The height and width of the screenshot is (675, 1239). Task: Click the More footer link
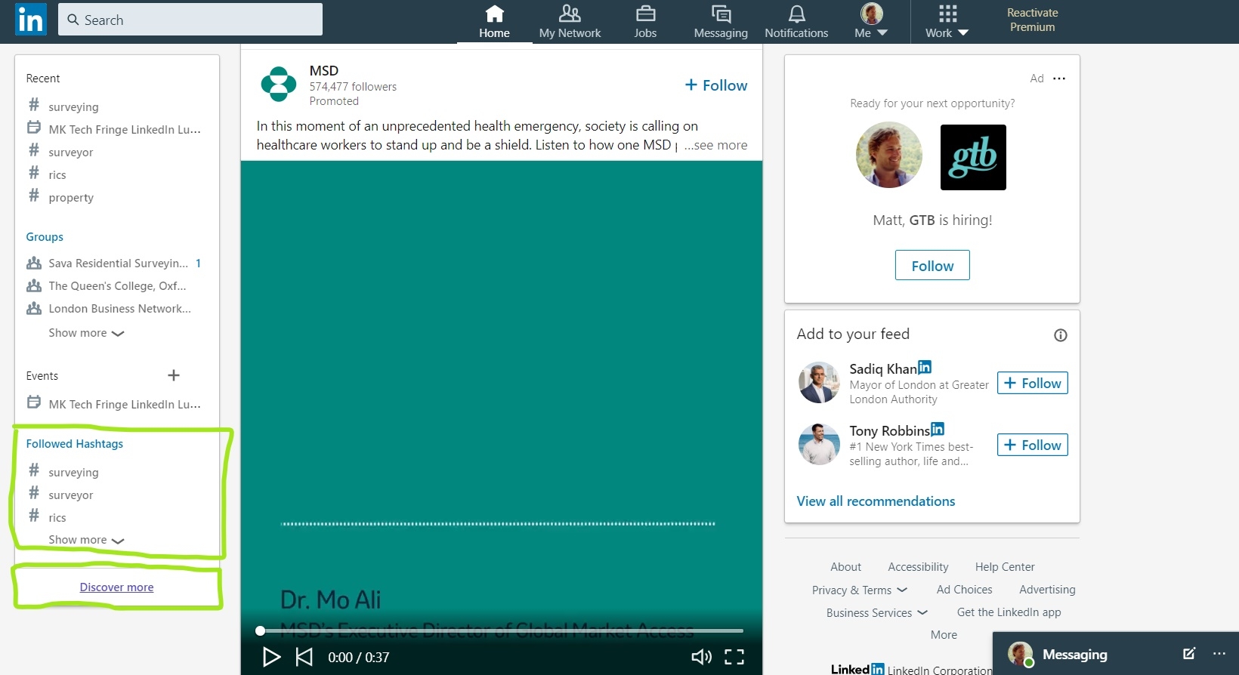coord(944,635)
